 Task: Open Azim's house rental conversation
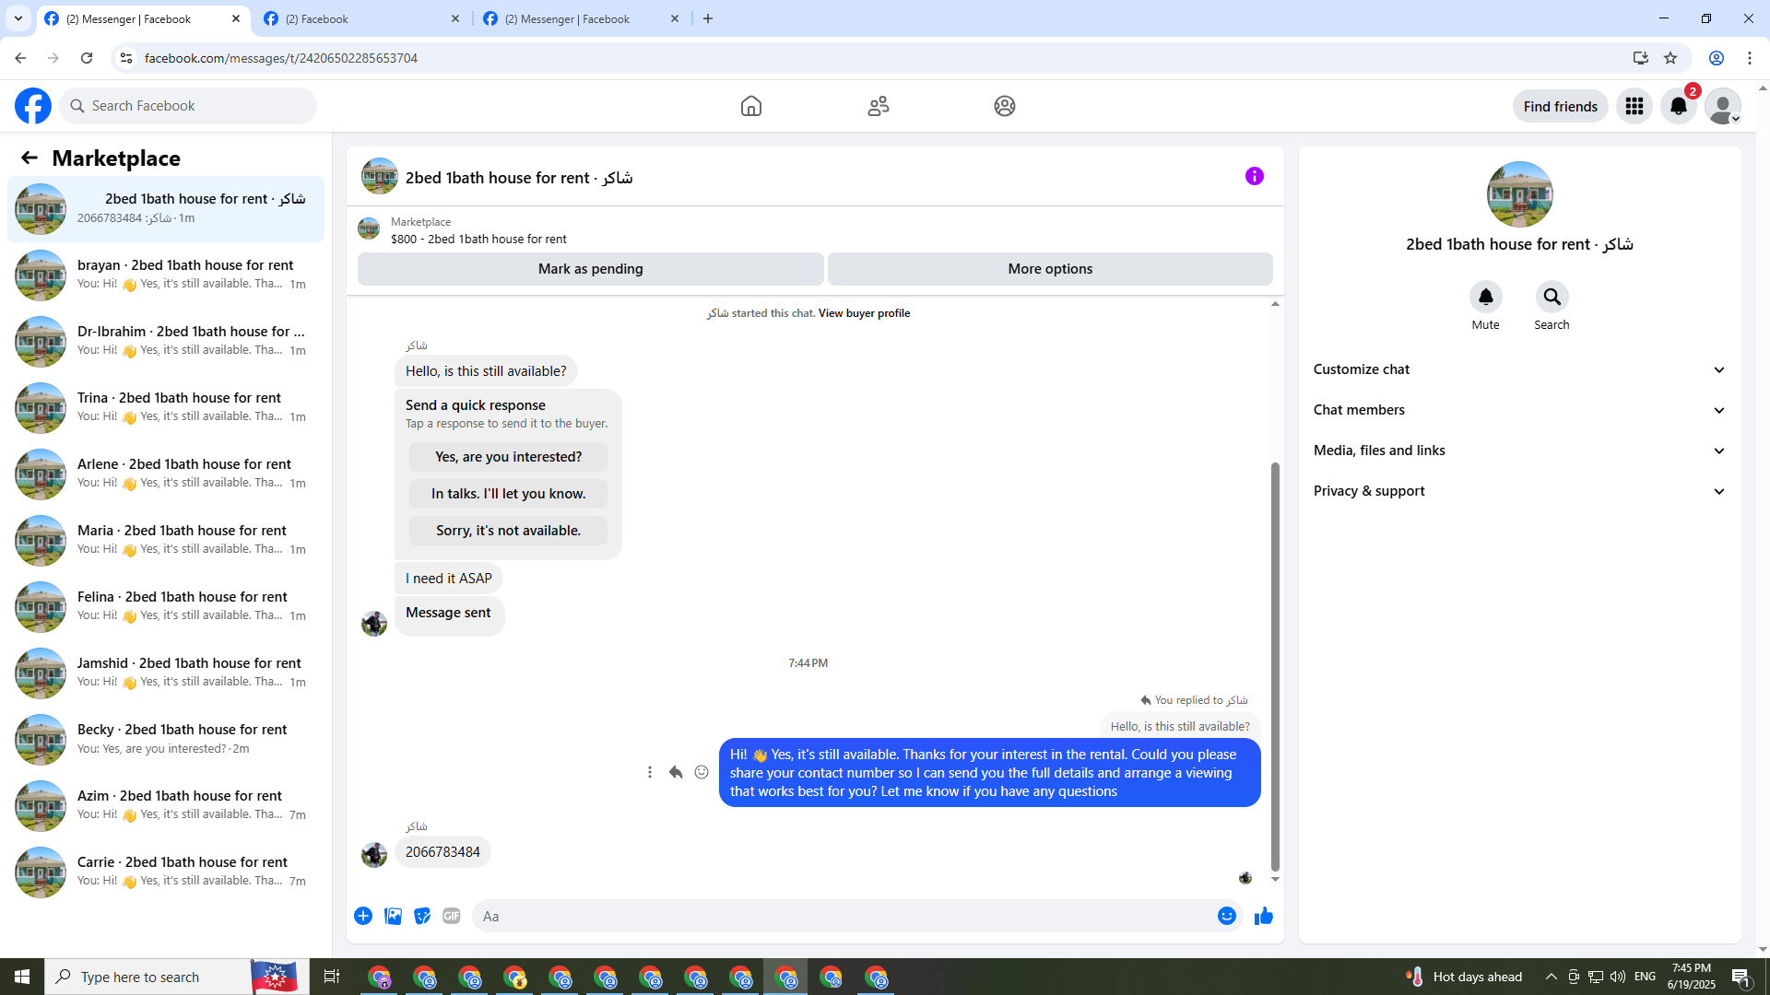166,805
